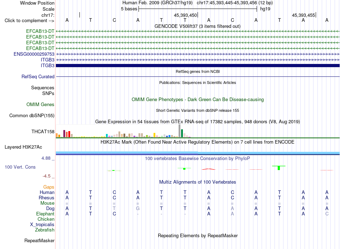Select the Mouse alignment row label

[x=47, y=203]
